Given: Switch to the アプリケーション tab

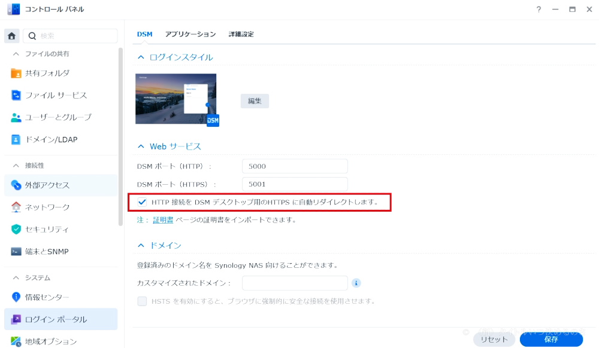Looking at the screenshot, I should pyautogui.click(x=190, y=34).
